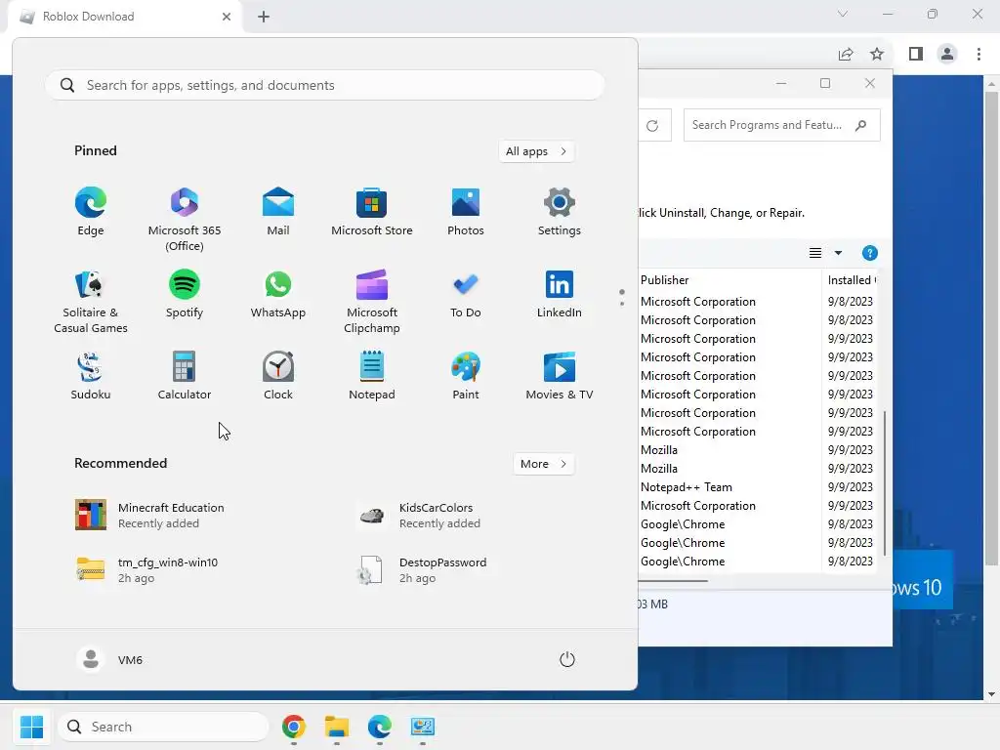Open KidsCarColors recommended app
The width and height of the screenshot is (1000, 750).
[421, 516]
